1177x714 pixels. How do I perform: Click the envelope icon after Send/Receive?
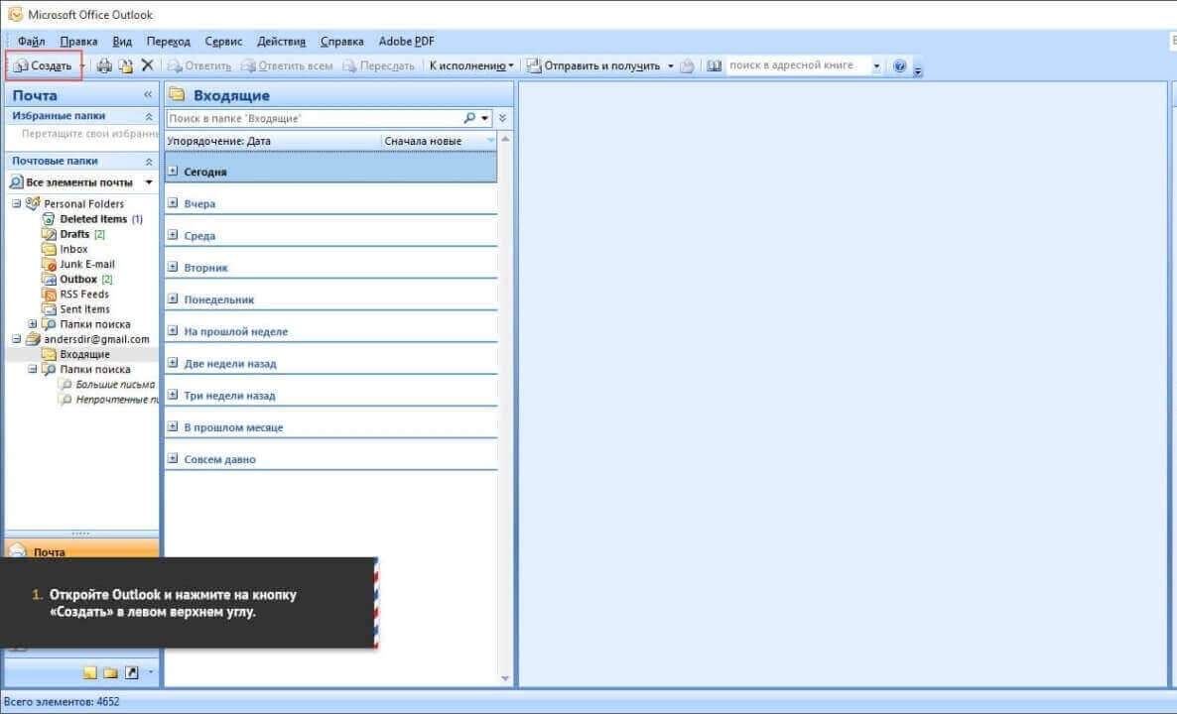(687, 66)
